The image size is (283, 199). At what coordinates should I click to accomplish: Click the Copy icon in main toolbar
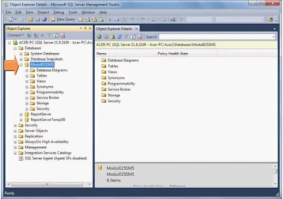[117, 19]
